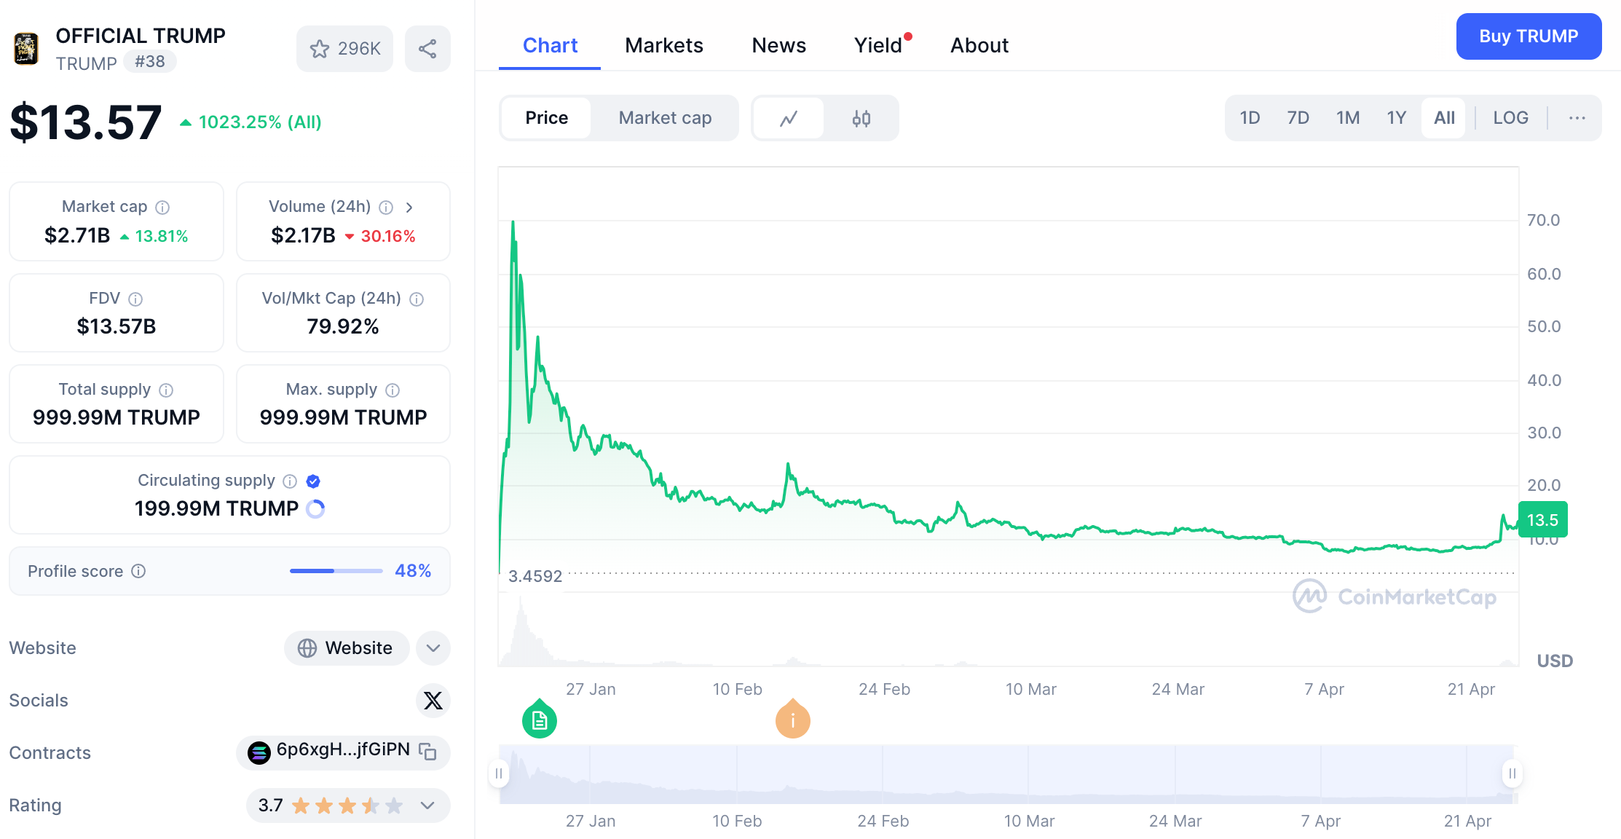Open Volume (24h) details arrow
The image size is (1621, 839).
409,208
